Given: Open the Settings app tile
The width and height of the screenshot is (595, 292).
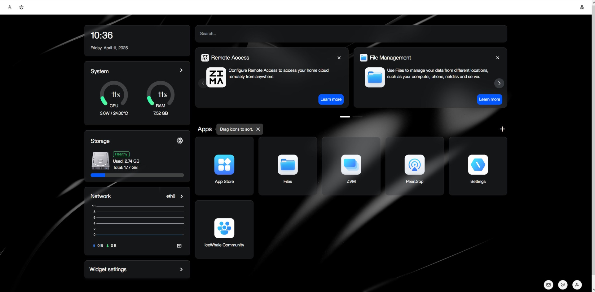Looking at the screenshot, I should point(478,166).
